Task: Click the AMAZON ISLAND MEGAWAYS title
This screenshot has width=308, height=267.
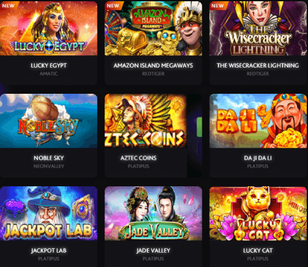Action: pos(153,66)
